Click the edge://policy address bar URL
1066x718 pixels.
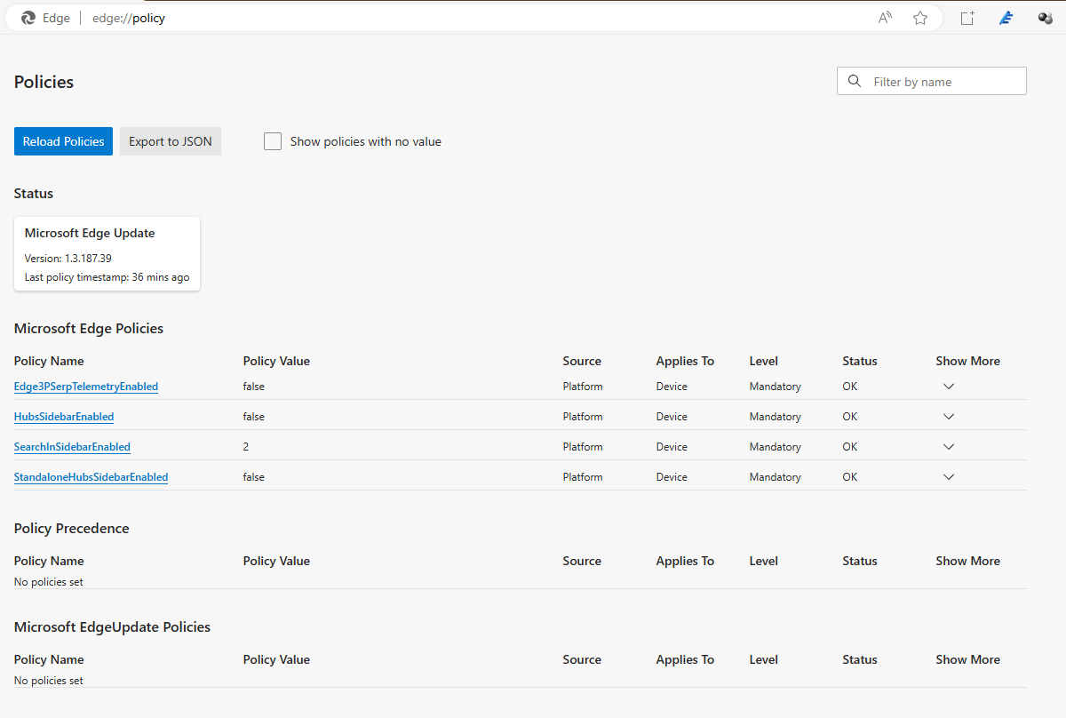coord(129,18)
